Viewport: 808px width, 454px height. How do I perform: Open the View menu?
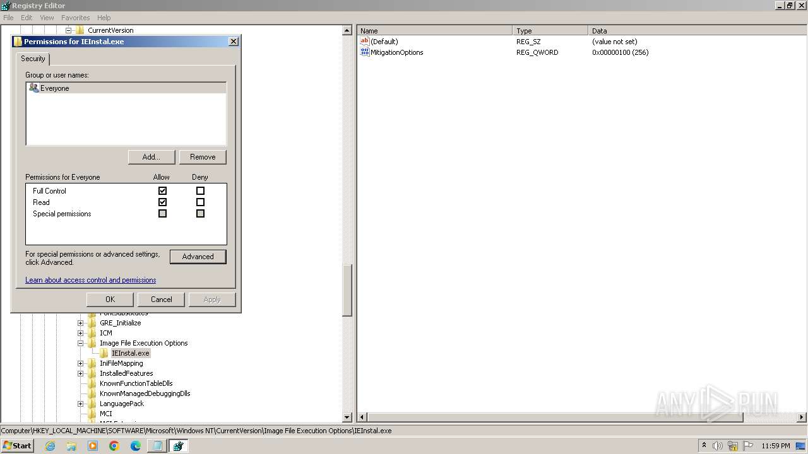tap(47, 18)
